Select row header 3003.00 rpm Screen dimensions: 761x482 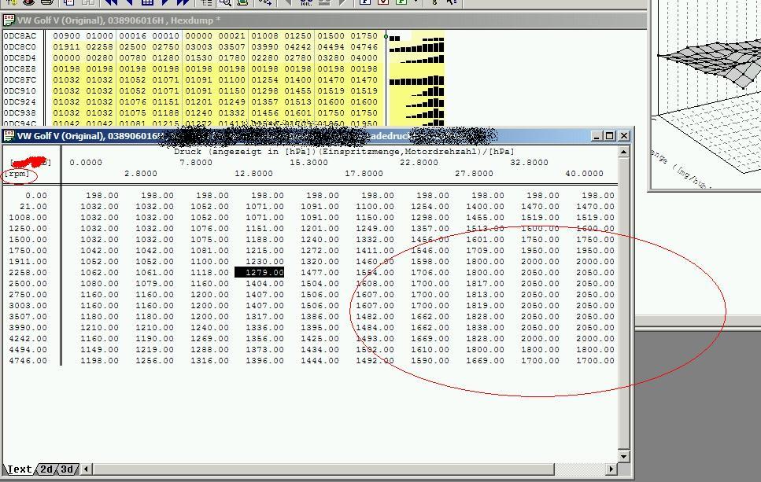pyautogui.click(x=28, y=306)
